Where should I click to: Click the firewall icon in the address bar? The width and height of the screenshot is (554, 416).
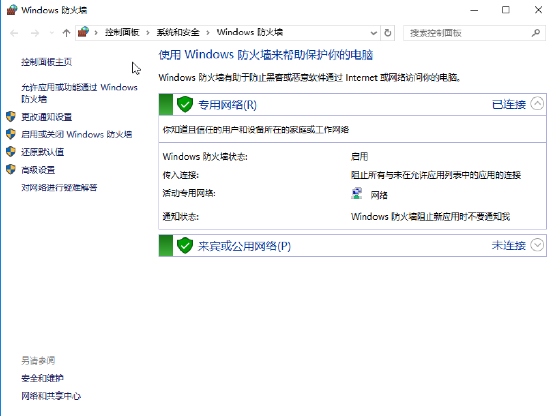coord(83,32)
